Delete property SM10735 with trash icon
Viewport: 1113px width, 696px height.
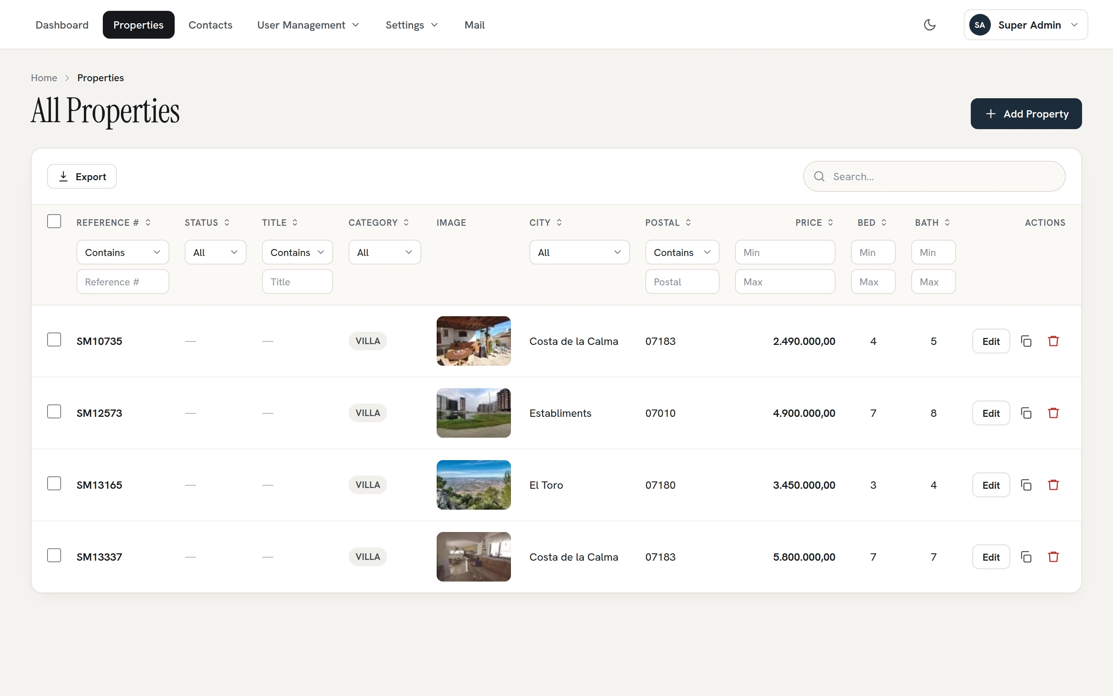click(1053, 341)
